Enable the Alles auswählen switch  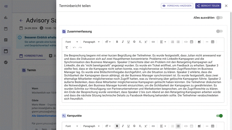click(219, 18)
